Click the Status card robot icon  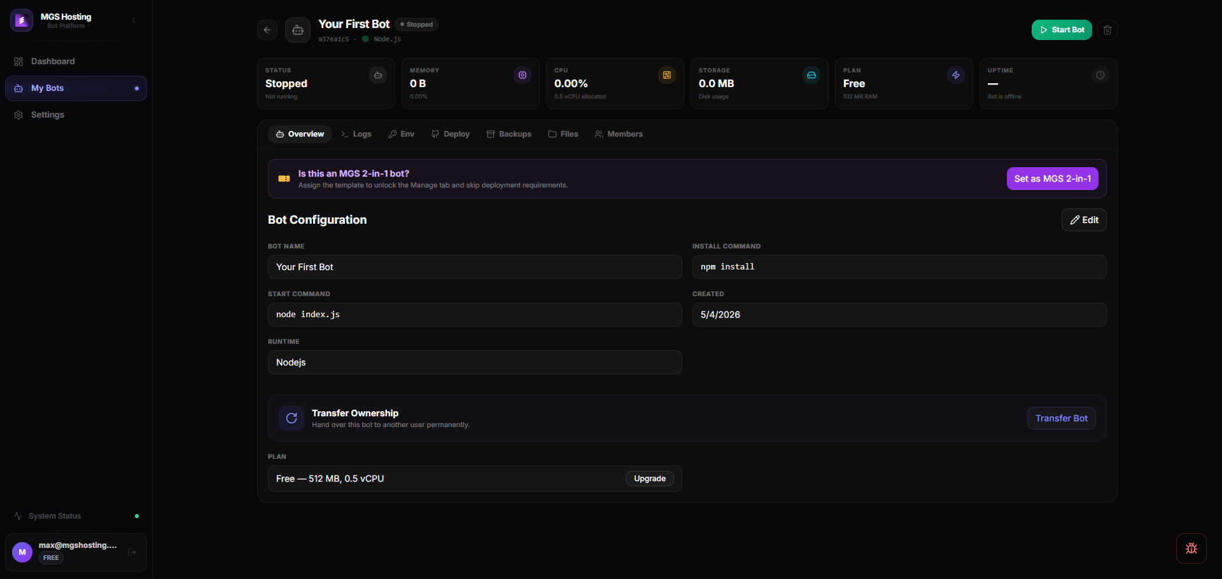coord(378,75)
